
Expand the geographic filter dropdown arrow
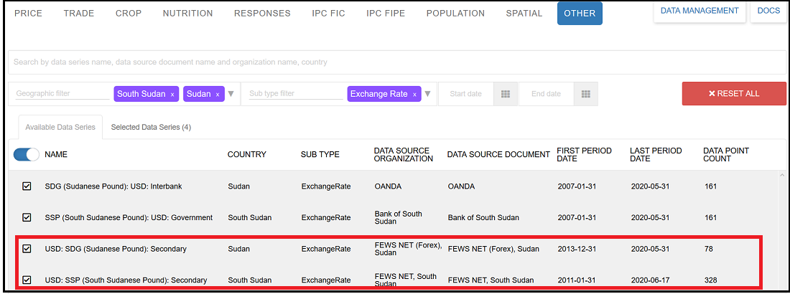click(231, 94)
